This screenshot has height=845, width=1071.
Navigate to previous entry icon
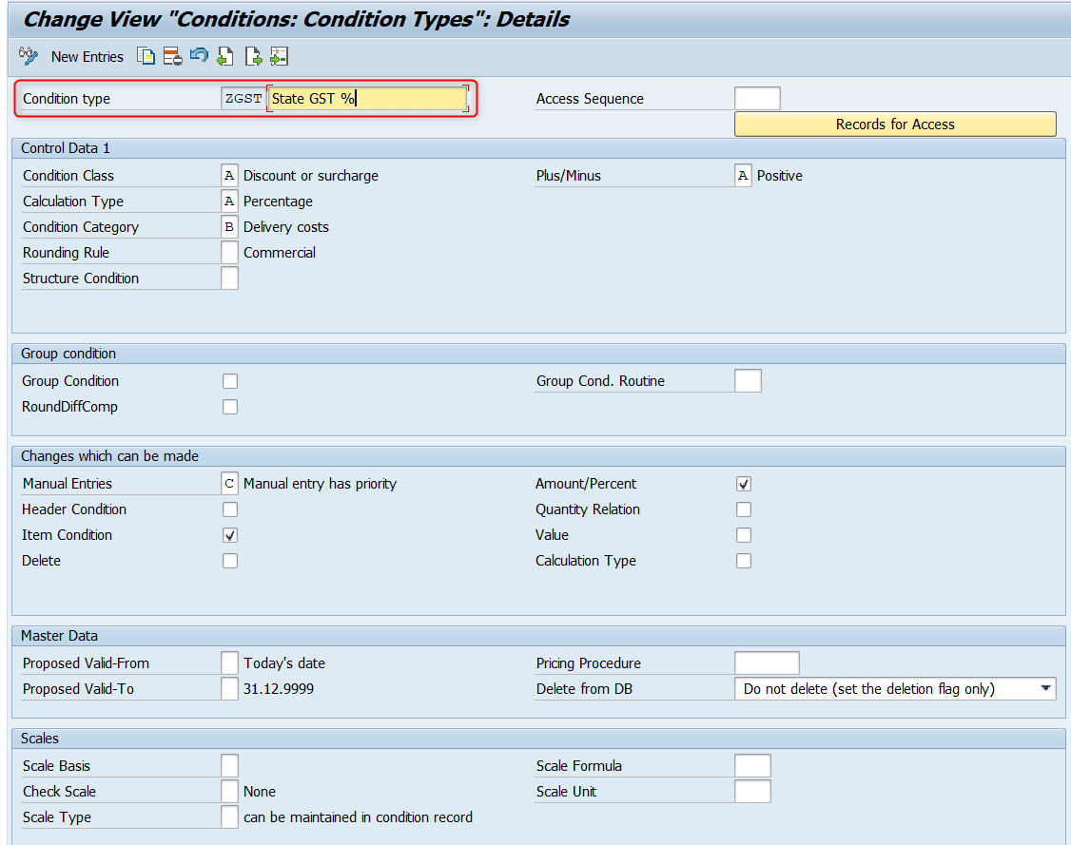pos(225,56)
